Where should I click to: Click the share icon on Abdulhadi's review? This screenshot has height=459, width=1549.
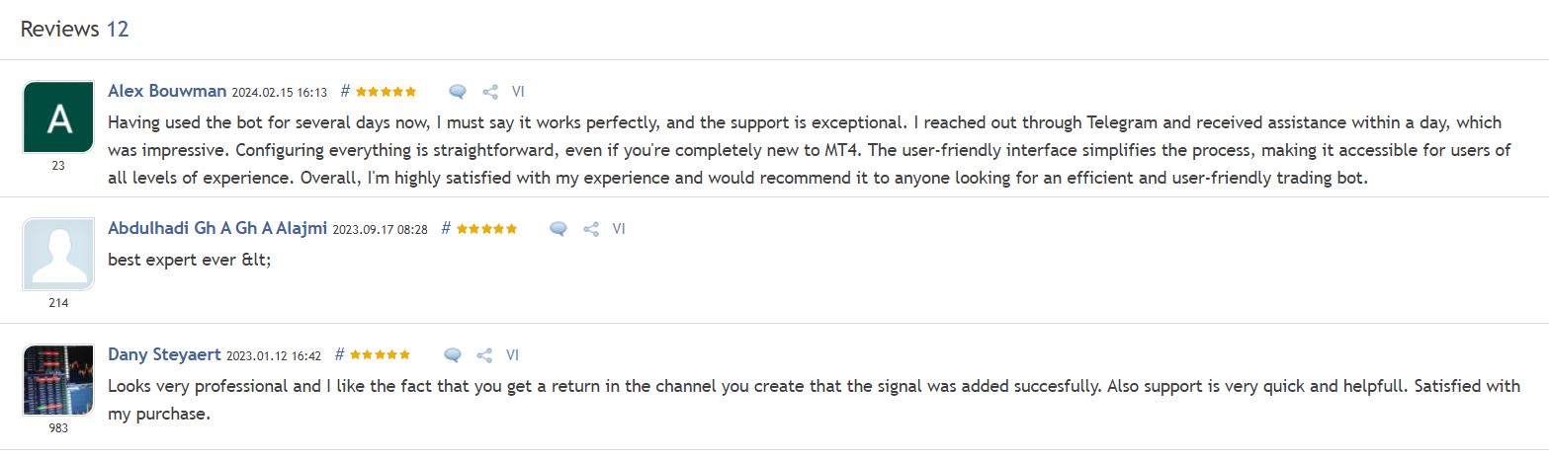[x=591, y=229]
